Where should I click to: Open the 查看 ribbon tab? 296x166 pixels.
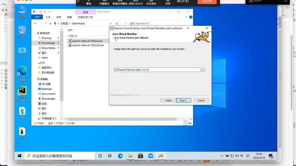coord(69,17)
